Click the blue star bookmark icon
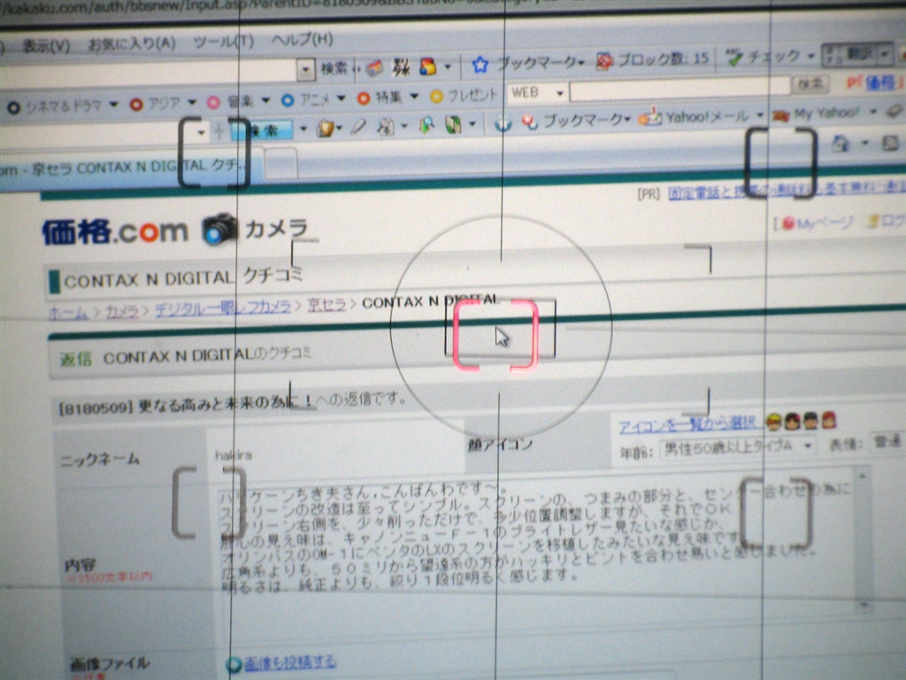This screenshot has height=680, width=906. click(480, 65)
